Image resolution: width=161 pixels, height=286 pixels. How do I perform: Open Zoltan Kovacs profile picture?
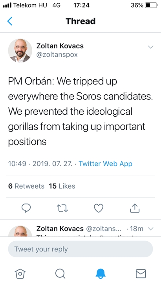pos(20,51)
